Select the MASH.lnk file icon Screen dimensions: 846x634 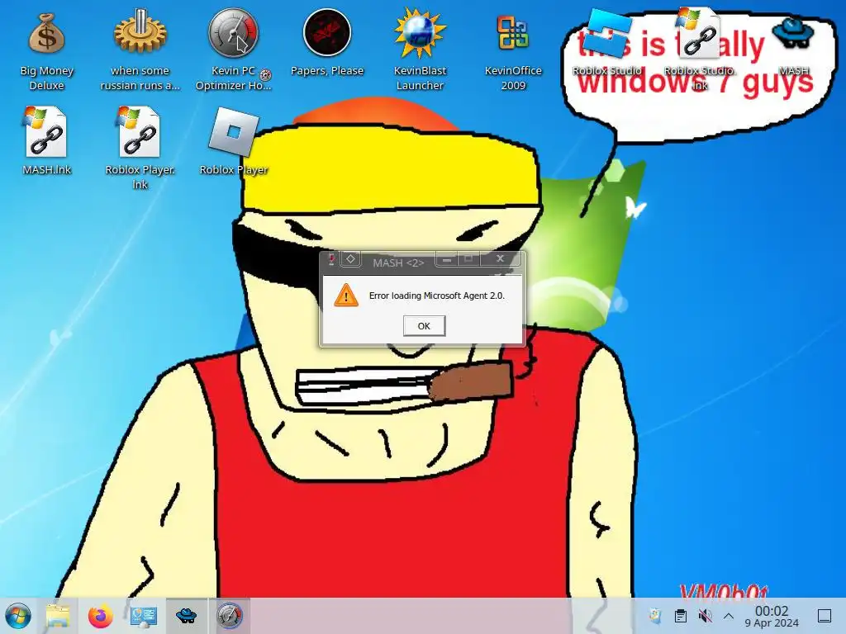[46, 141]
